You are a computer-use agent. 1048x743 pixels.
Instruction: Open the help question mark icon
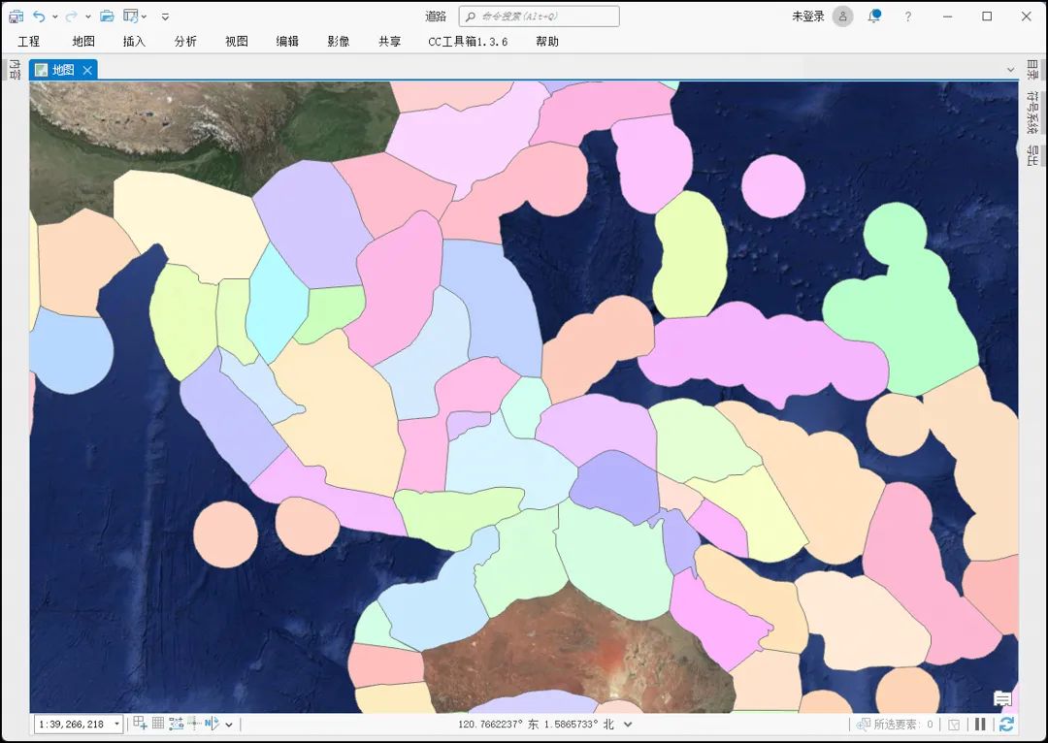point(907,16)
